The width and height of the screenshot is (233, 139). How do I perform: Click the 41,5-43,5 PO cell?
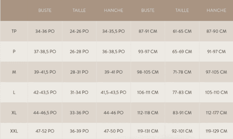click(113, 93)
